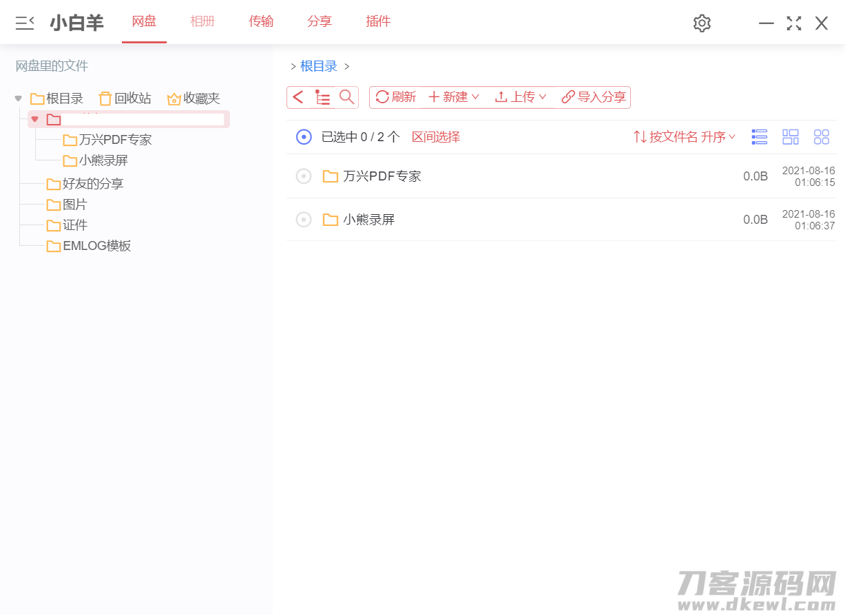The image size is (845, 615).
Task: Open the settings gear icon
Action: (701, 23)
